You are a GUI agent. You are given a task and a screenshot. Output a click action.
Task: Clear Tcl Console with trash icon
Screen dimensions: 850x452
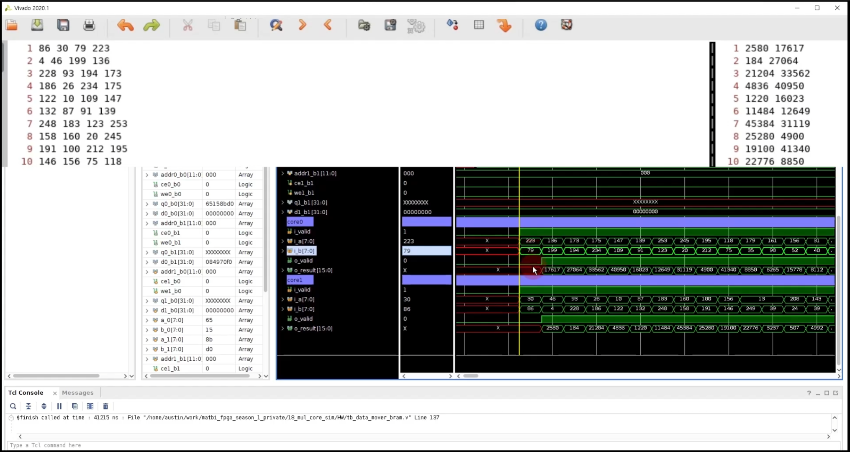pos(105,406)
